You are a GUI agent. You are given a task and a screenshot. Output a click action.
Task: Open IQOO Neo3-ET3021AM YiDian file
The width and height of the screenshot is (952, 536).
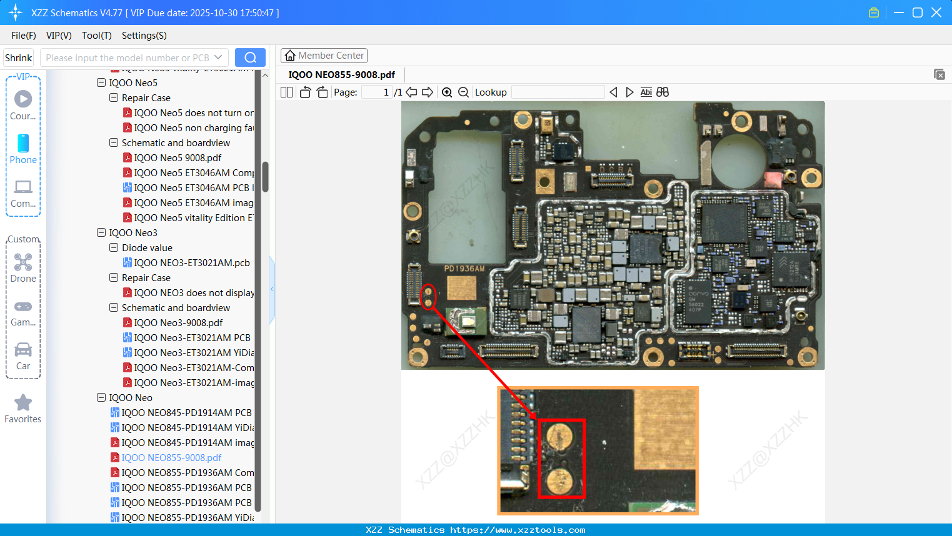click(188, 352)
